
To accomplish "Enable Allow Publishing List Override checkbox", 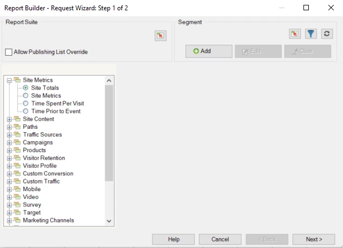I will pyautogui.click(x=9, y=52).
